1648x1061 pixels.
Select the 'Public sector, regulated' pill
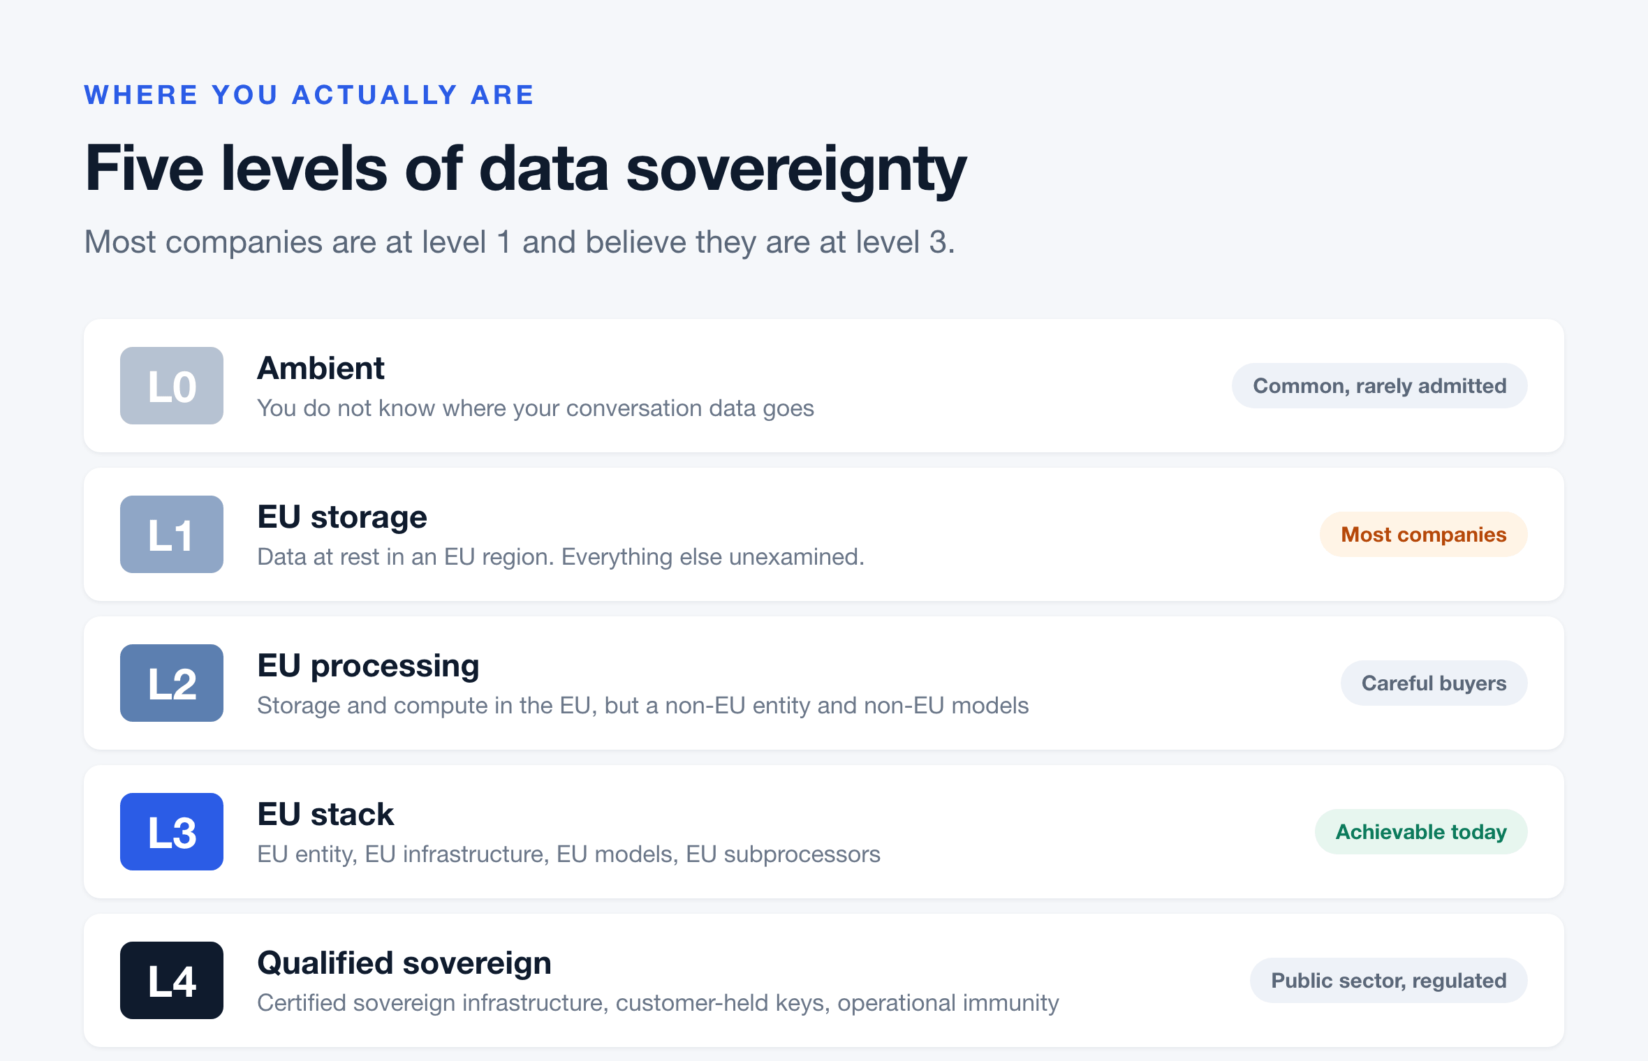[x=1388, y=981]
